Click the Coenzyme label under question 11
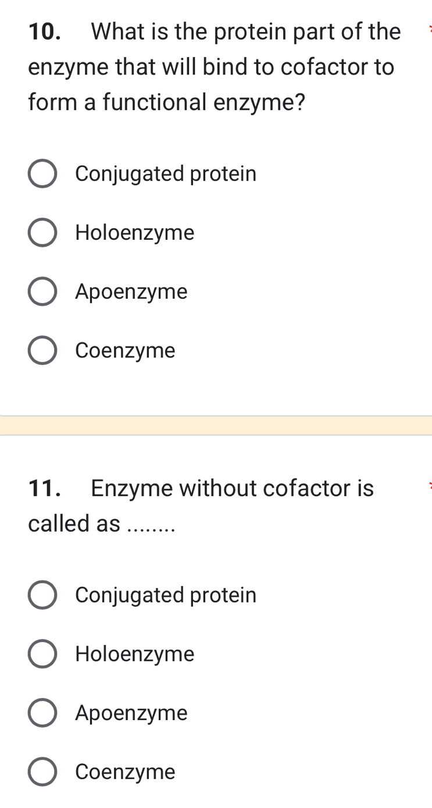The image size is (432, 808). point(125,771)
